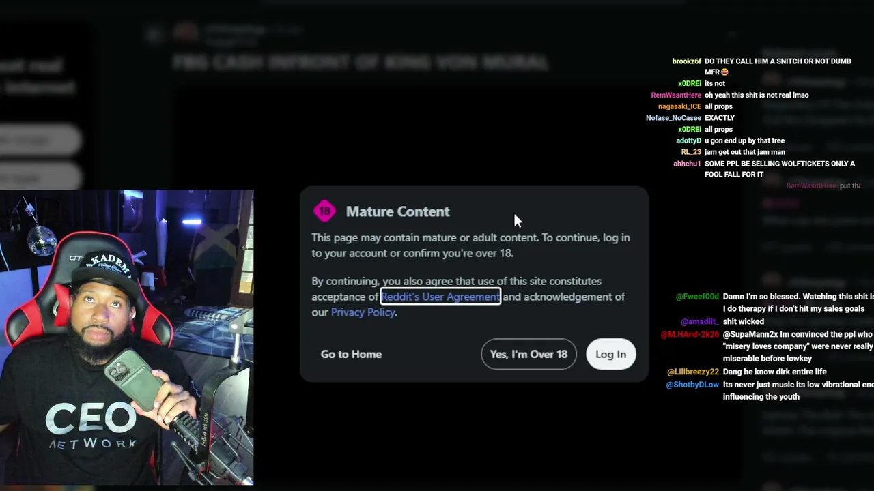This screenshot has width=874, height=491.
Task: Click mention @M.HAnd-2k26 in lower chat
Action: [690, 334]
